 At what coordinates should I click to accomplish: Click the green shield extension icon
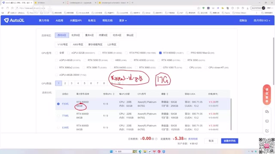click(203, 8)
